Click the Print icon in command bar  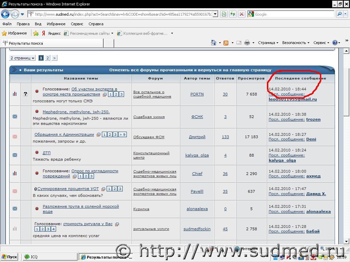[247, 43]
